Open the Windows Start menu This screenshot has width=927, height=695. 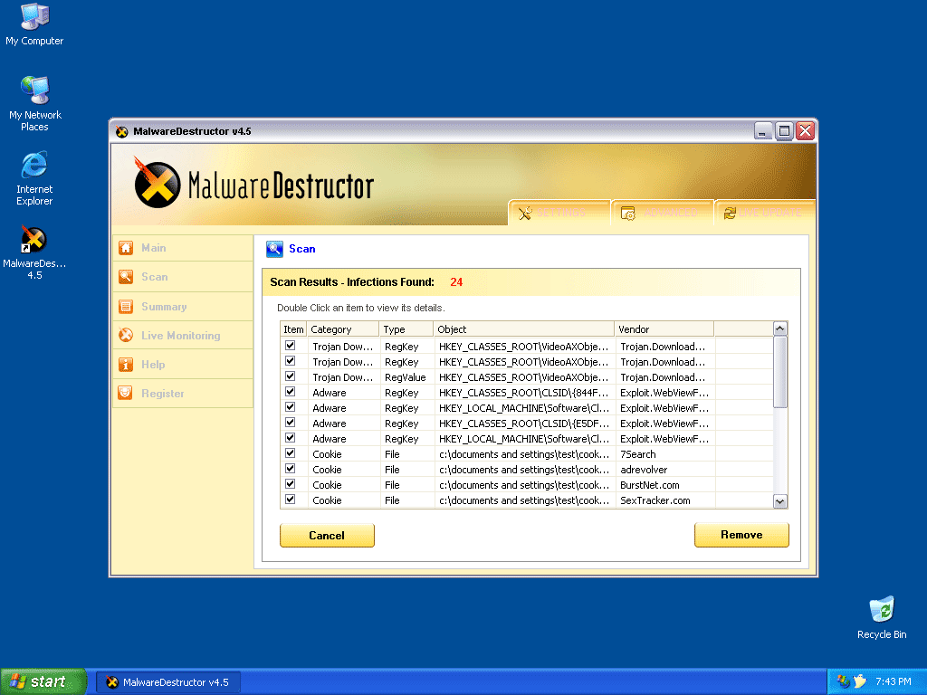coord(43,681)
